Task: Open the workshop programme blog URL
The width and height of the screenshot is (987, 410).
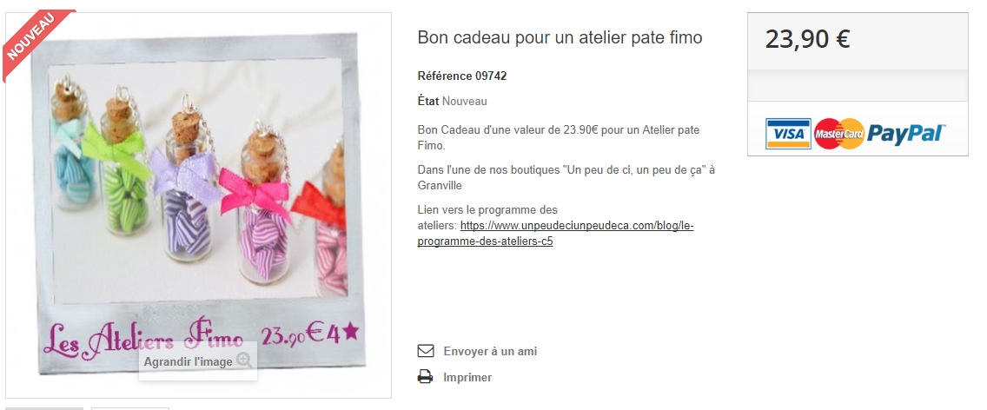Action: tap(555, 233)
